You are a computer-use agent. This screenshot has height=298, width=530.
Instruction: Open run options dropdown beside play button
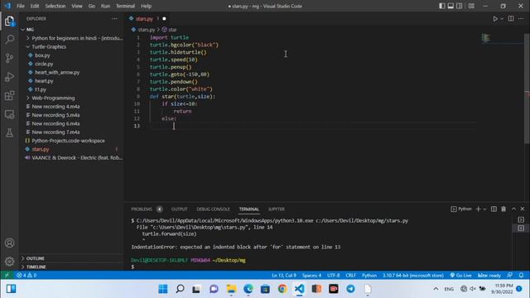[502, 18]
